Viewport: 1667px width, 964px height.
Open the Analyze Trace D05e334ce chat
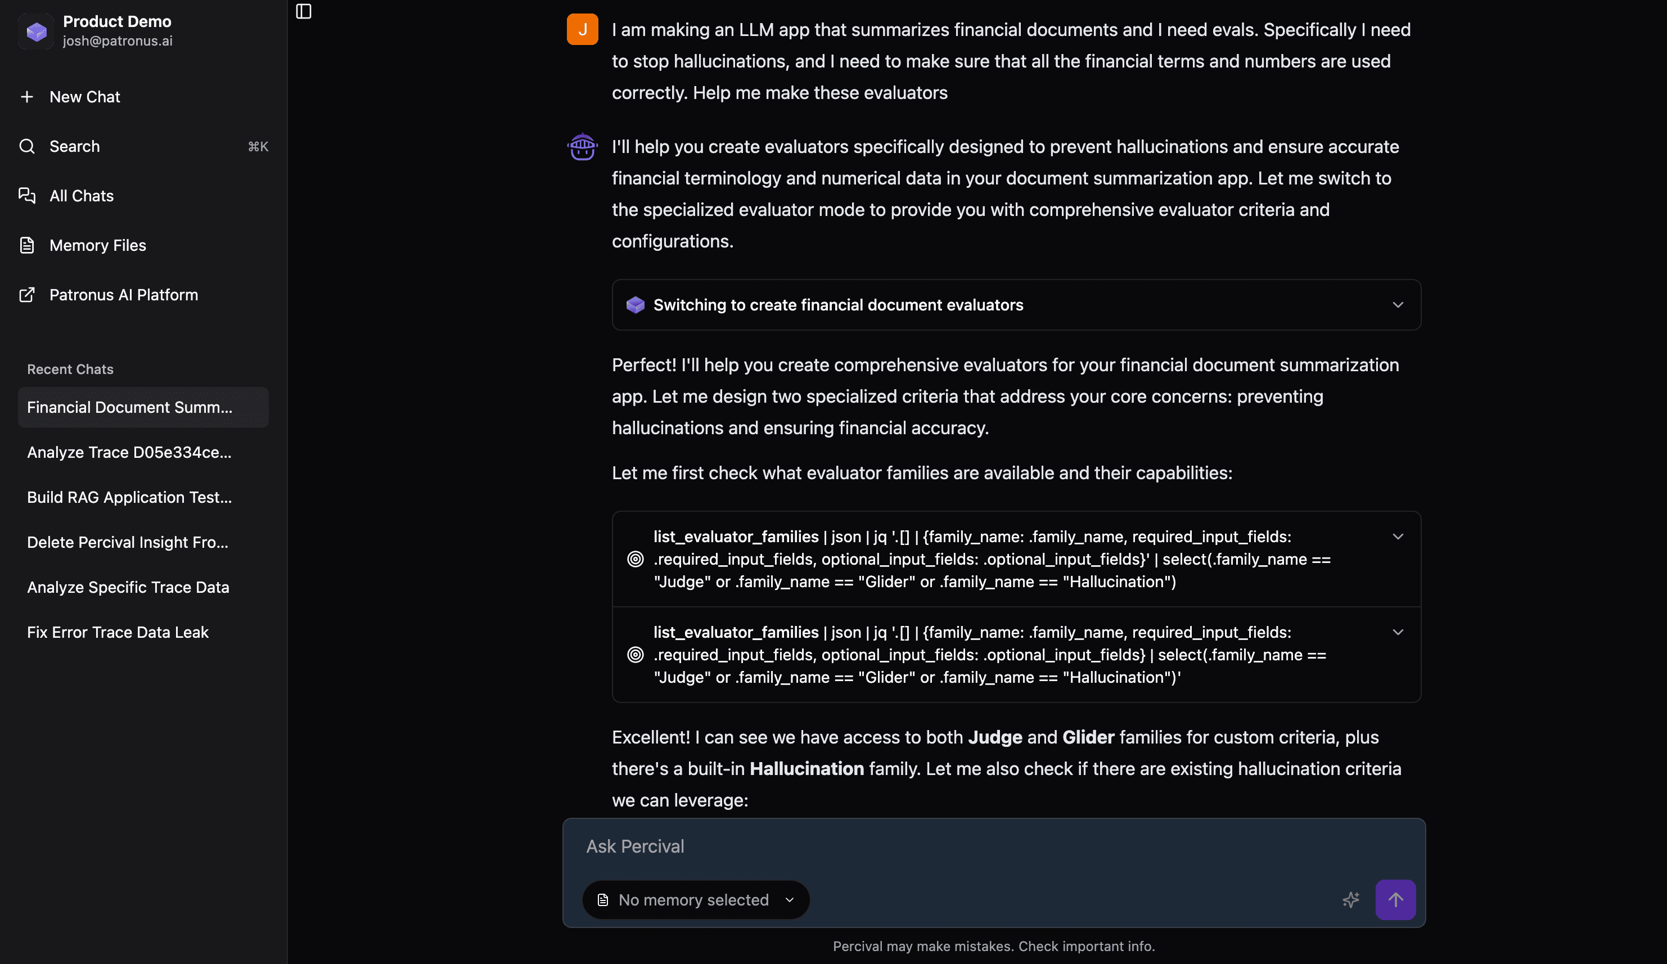pos(130,453)
